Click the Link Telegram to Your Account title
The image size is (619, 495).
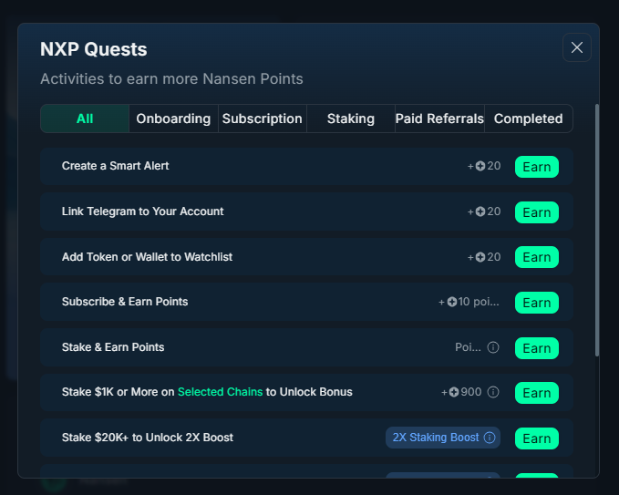pyautogui.click(x=142, y=211)
